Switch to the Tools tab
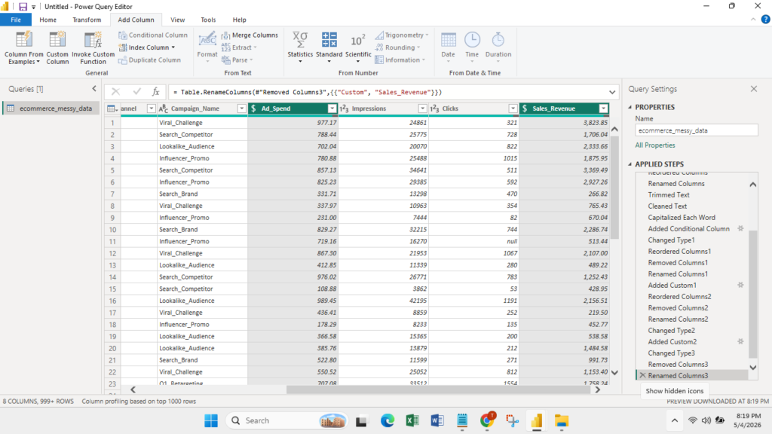 [x=208, y=20]
